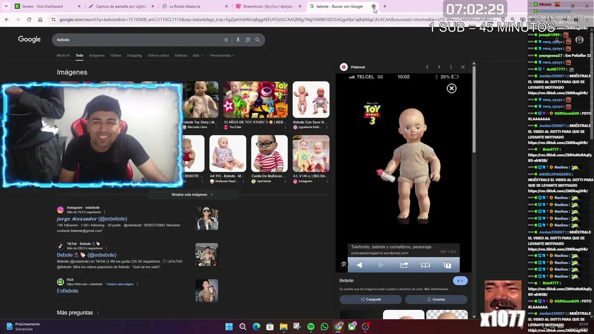
Task: Click Guardar button in preview panel
Action: 436,299
